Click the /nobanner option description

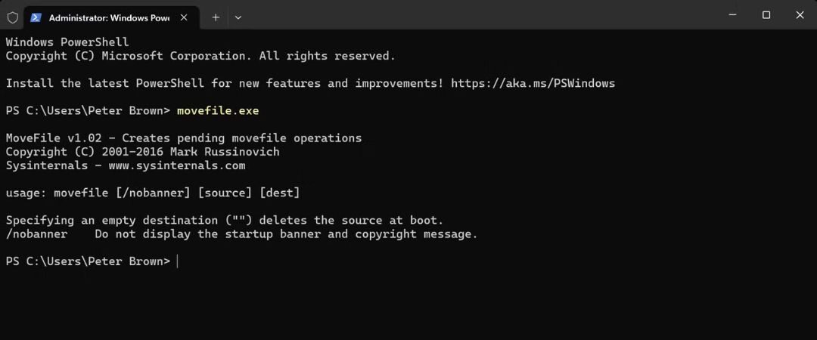(x=286, y=234)
